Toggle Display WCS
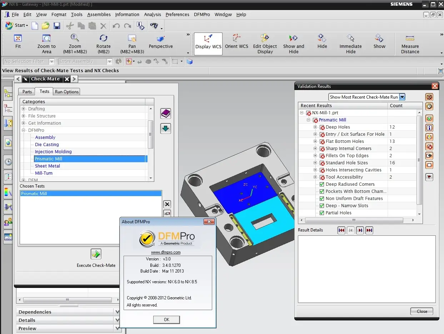444x334 pixels. [208, 44]
